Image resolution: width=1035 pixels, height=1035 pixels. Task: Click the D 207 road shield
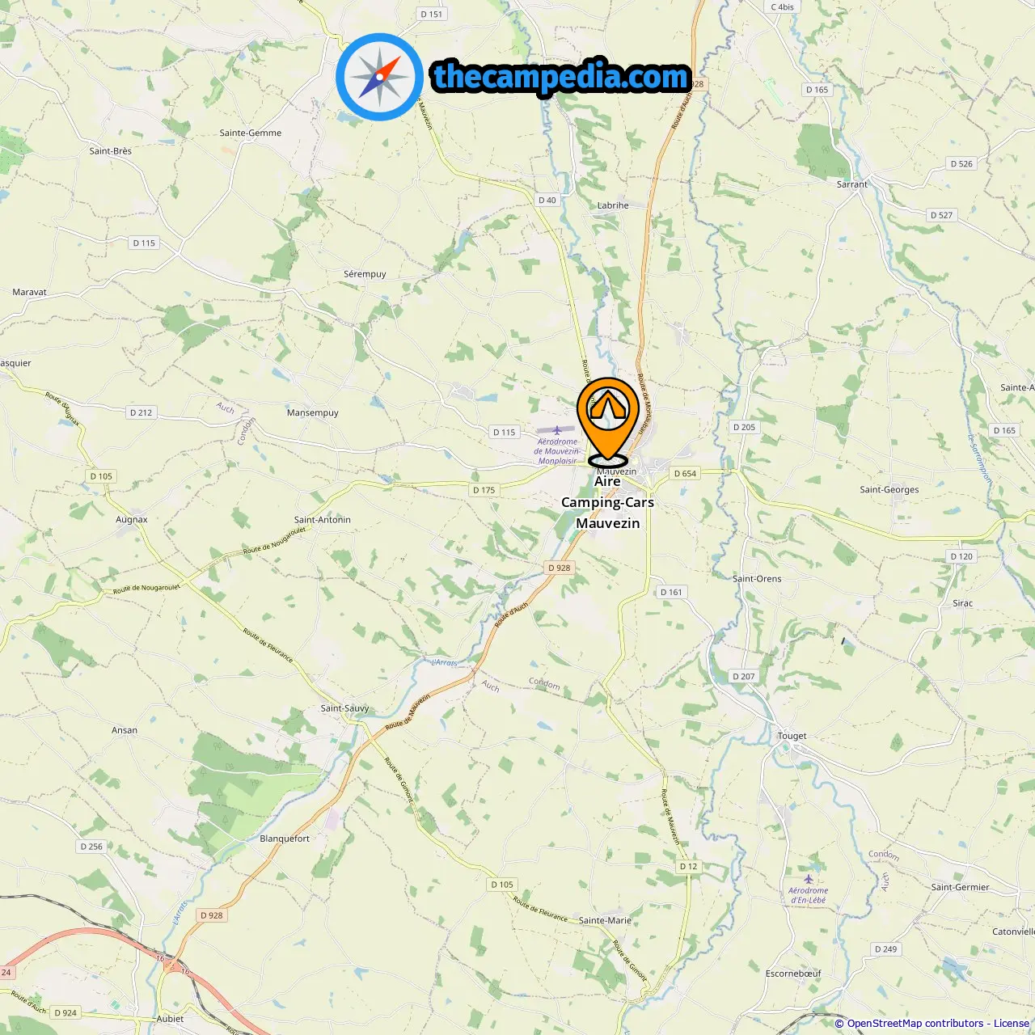click(743, 676)
